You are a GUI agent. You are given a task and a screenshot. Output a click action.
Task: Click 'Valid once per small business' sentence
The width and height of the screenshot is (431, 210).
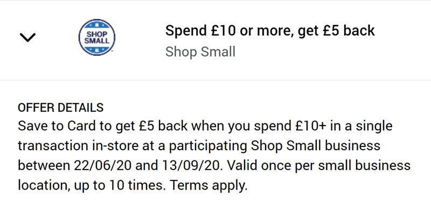pos(319,166)
